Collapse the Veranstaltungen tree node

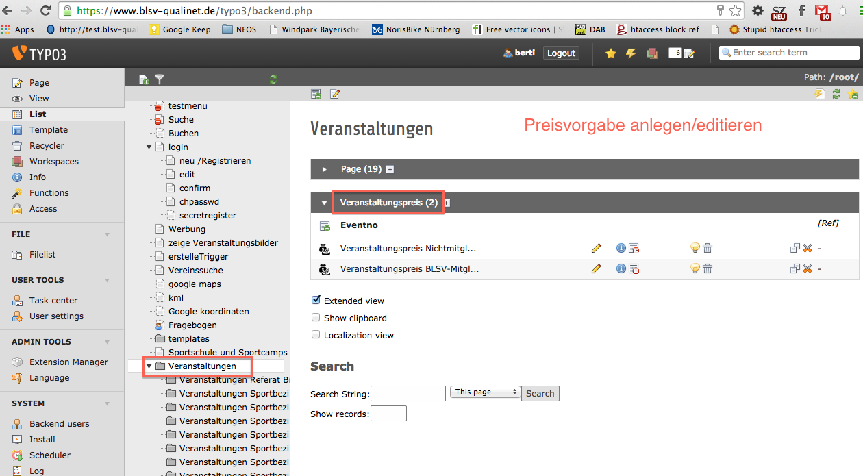[149, 366]
